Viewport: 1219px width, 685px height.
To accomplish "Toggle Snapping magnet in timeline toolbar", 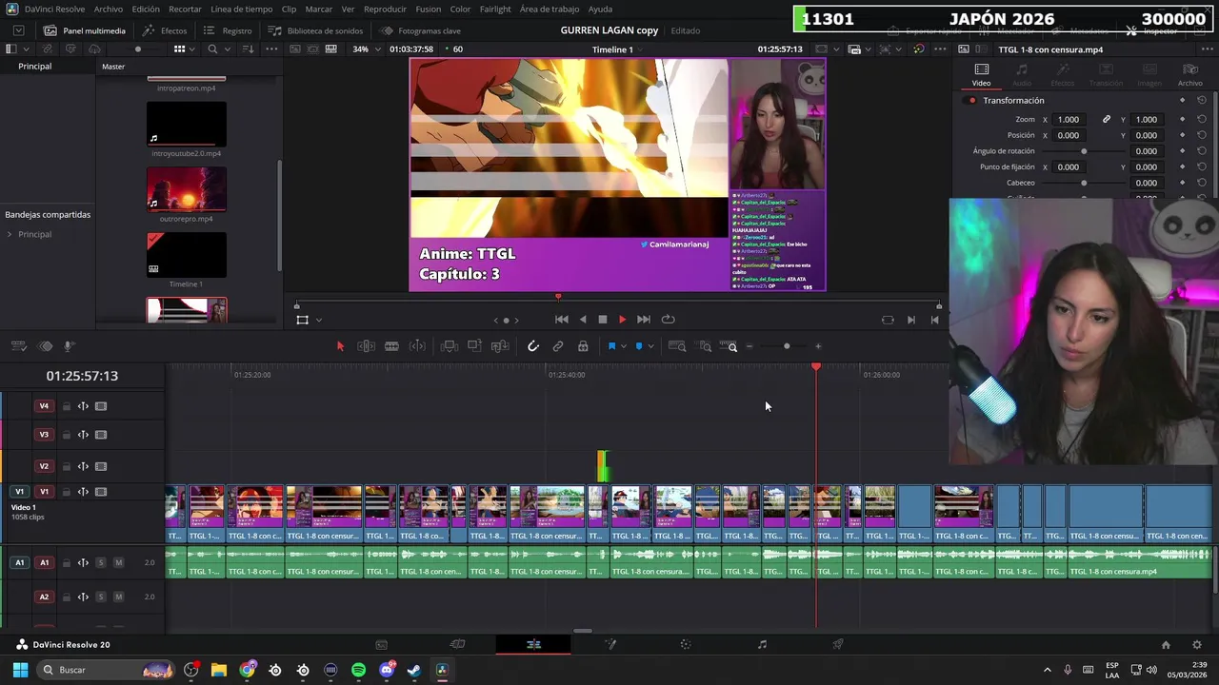I will [x=533, y=346].
